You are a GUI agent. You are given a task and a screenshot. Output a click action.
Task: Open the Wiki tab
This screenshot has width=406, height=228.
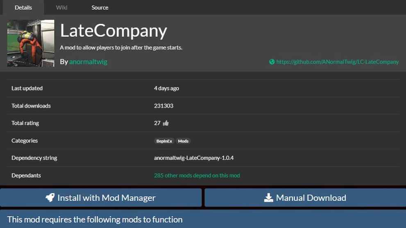point(61,7)
